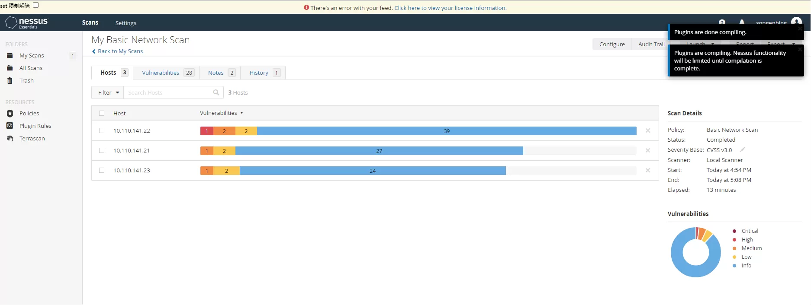The image size is (811, 305).
Task: Tick the checkbox for host 10.110.141.21
Action: [102, 150]
